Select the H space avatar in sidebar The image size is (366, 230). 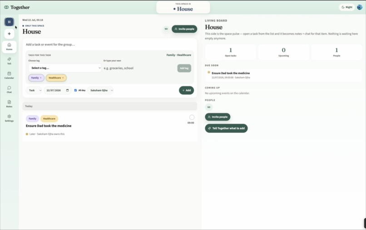coord(9,22)
